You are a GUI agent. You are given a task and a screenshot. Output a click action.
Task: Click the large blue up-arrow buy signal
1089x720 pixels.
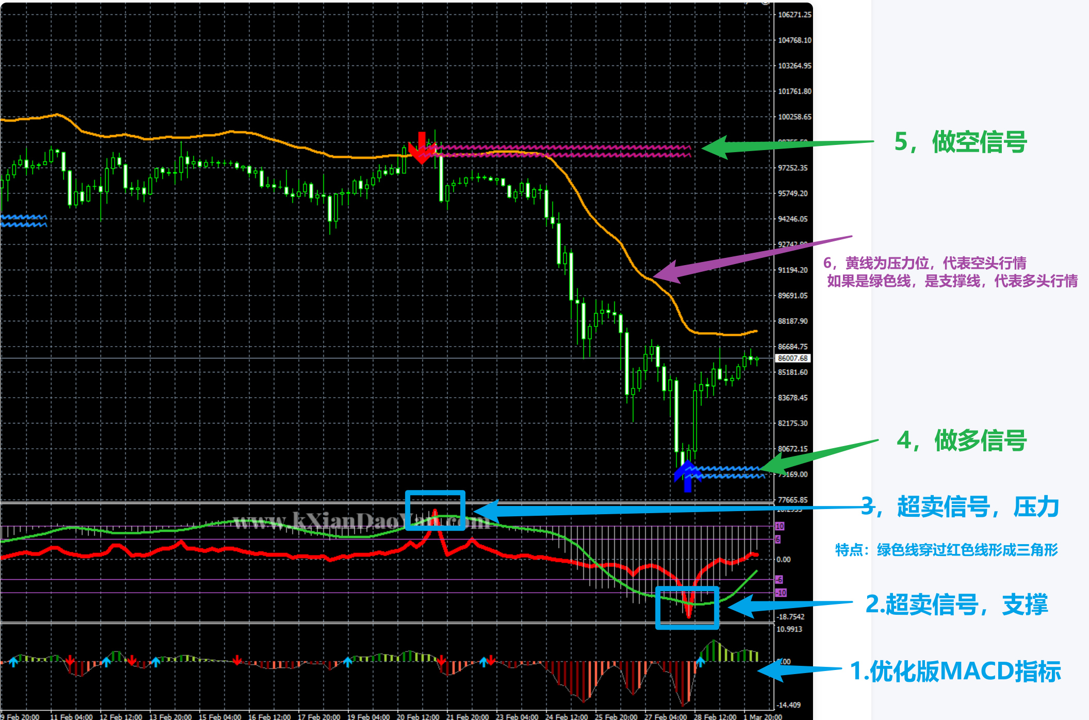687,476
